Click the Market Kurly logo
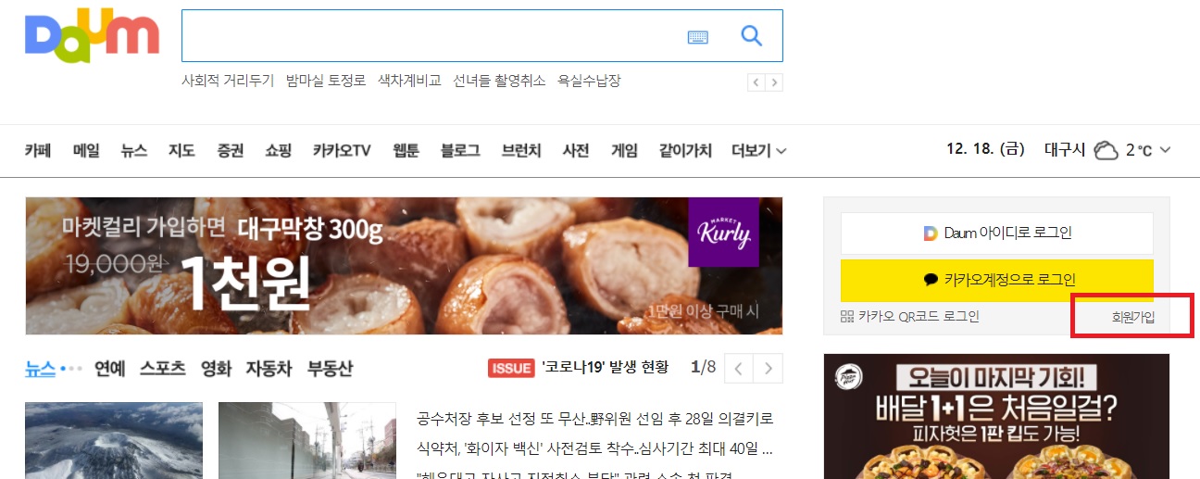 (x=723, y=232)
